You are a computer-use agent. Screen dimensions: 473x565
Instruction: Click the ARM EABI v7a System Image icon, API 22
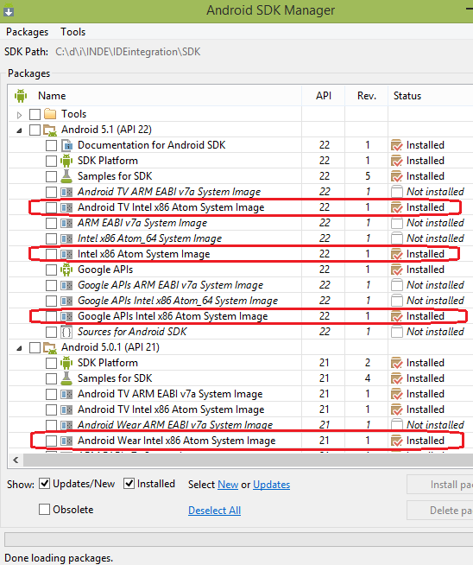pos(66,223)
